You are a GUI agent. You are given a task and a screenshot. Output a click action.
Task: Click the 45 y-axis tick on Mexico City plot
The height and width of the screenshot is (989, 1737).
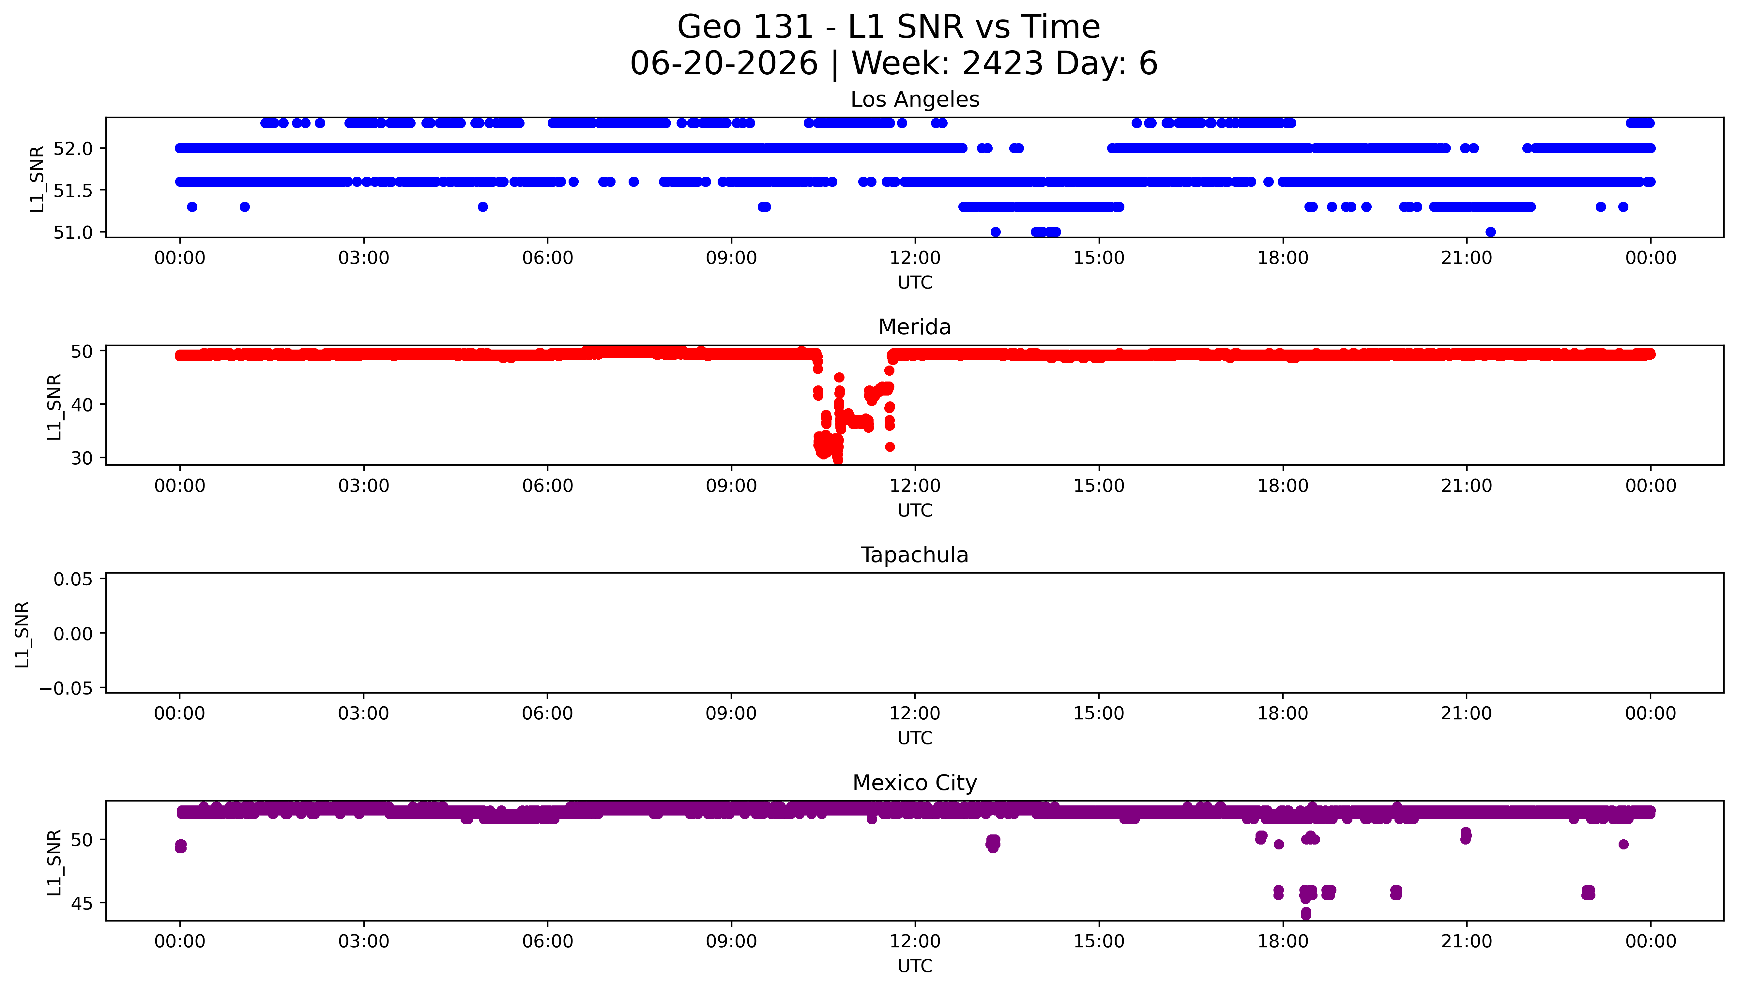pyautogui.click(x=82, y=904)
